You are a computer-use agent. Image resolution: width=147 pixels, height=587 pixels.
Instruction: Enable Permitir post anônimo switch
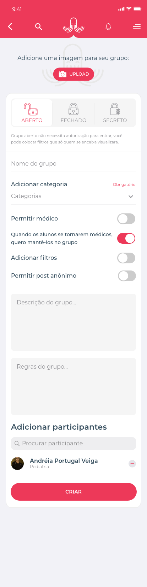(127, 276)
